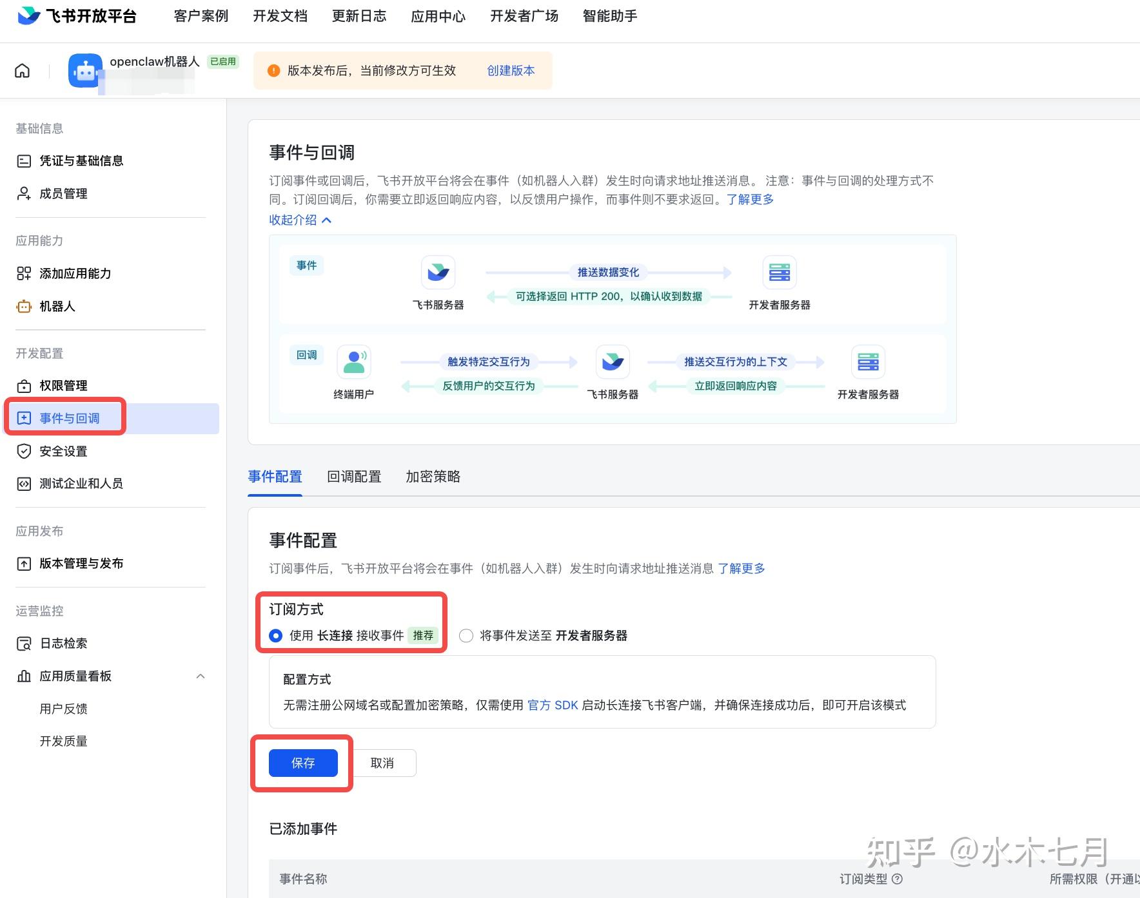Viewport: 1140px width, 898px height.
Task: Click the 应用质量看板 chart icon
Action: [x=24, y=676]
